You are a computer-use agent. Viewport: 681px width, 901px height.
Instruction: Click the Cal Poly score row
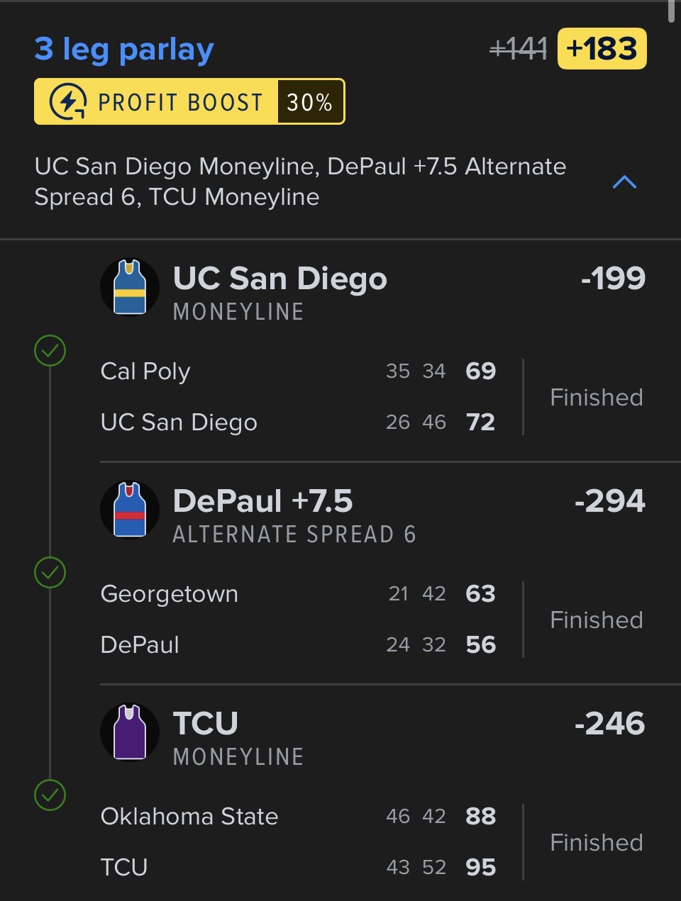[x=298, y=371]
